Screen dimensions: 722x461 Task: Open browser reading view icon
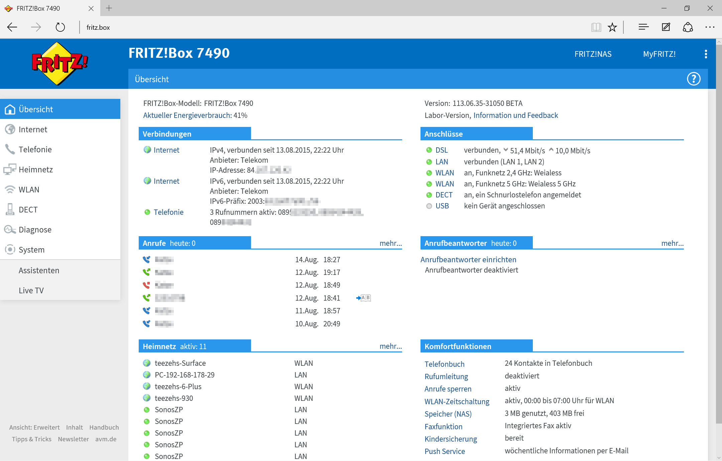[596, 27]
